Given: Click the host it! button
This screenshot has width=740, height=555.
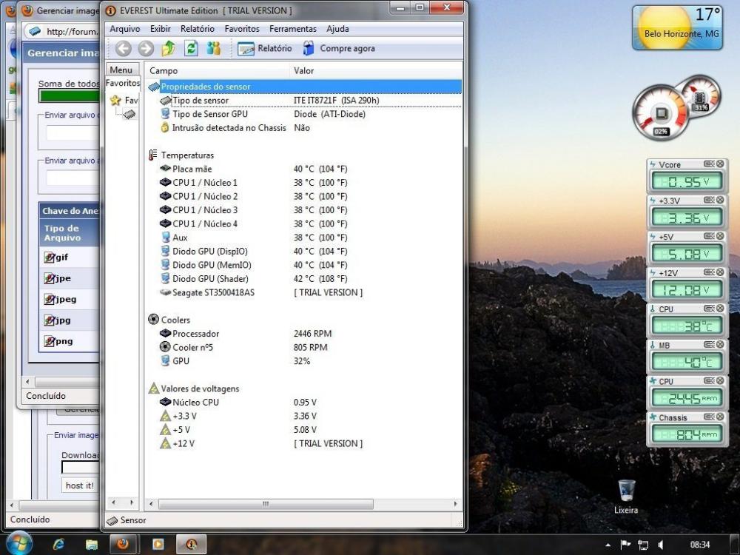Looking at the screenshot, I should pos(80,485).
